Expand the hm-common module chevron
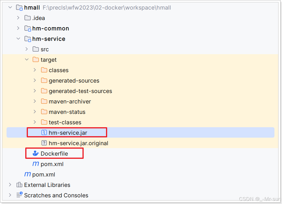This screenshot has width=282, height=204. click(18, 28)
